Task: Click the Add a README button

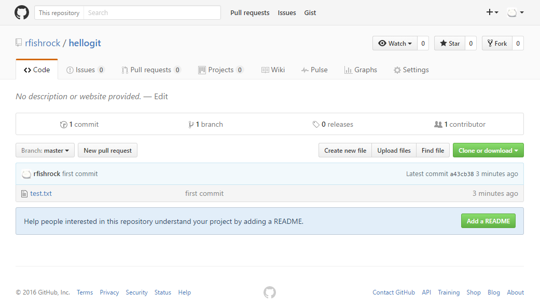Action: tap(488, 221)
